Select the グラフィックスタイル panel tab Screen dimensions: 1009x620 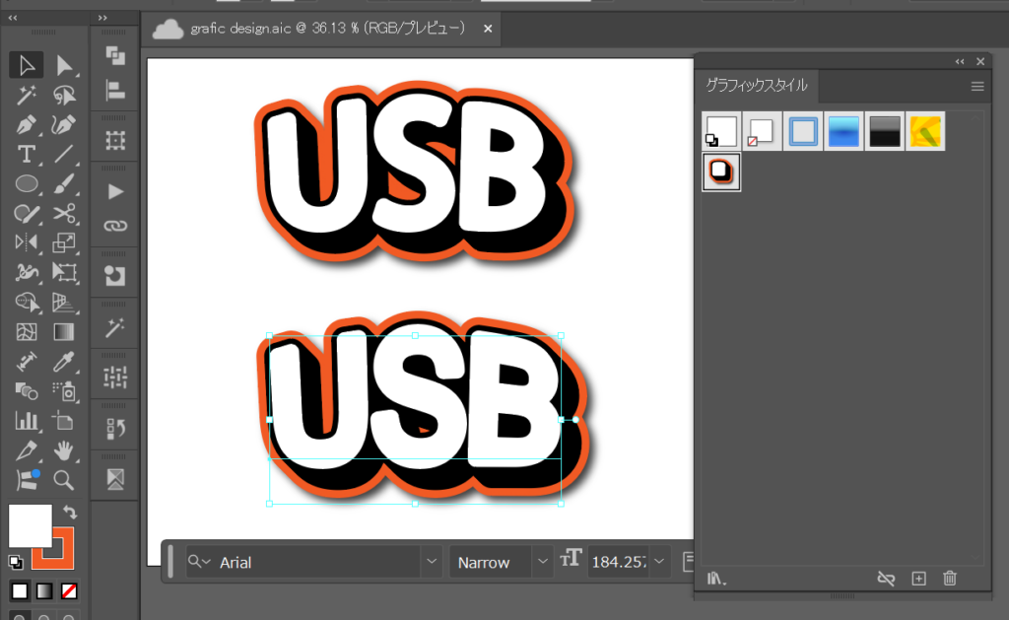pos(757,86)
